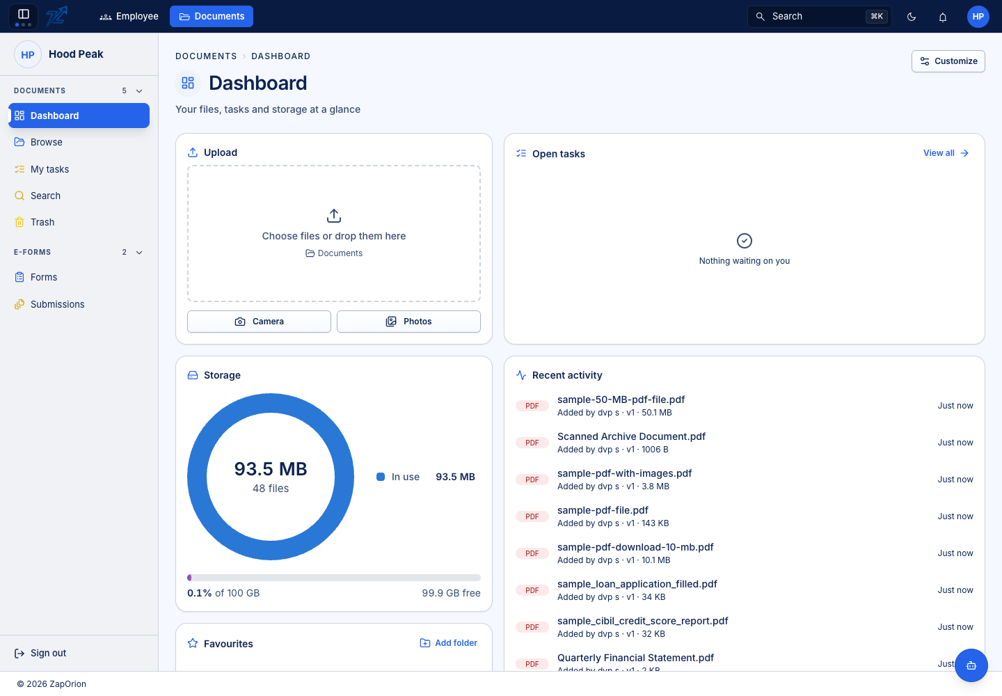Click the blue In use legend swatch
Viewport: 1002px width, 696px height.
click(381, 477)
